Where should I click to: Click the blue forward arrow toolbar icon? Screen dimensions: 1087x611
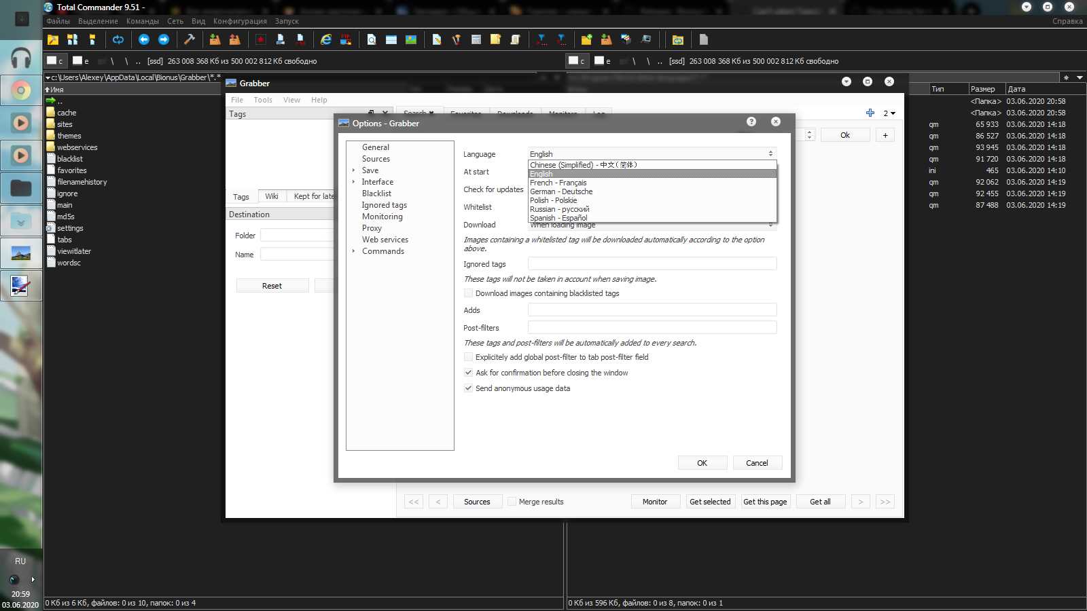(164, 39)
